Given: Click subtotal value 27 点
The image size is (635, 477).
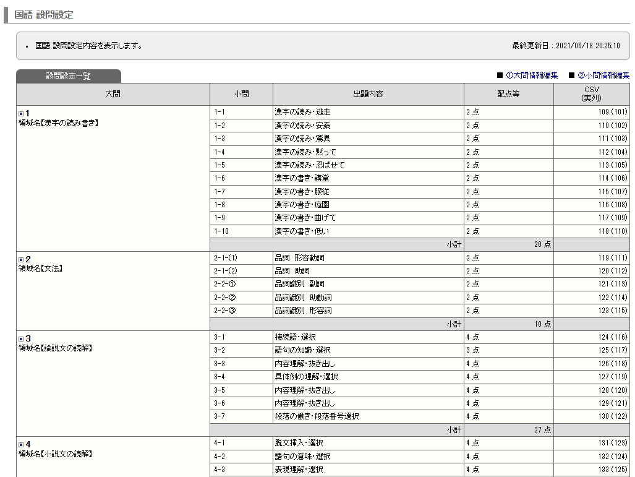Looking at the screenshot, I should coord(542,429).
